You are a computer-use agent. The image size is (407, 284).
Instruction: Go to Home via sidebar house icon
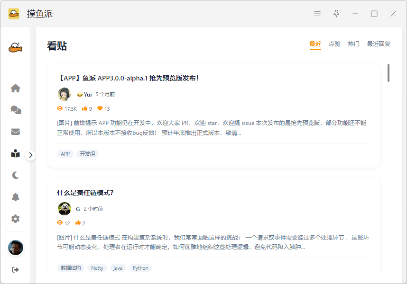coord(16,89)
